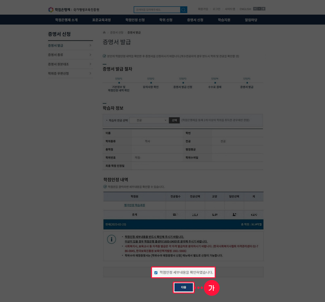The width and height of the screenshot is (325, 302).
Task: Click the home icon in the breadcrumb
Action: (104, 33)
